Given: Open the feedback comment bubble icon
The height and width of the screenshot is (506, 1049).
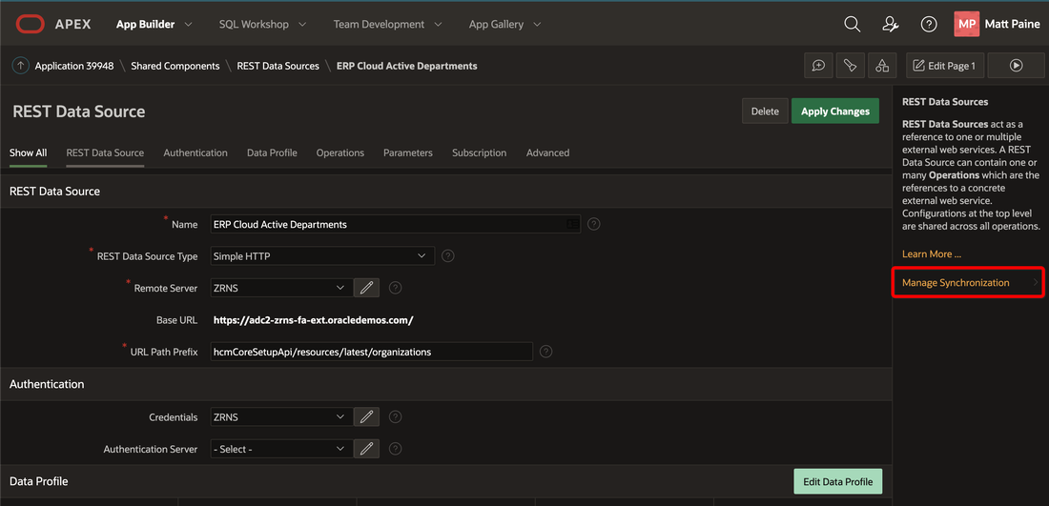Looking at the screenshot, I should coord(817,66).
